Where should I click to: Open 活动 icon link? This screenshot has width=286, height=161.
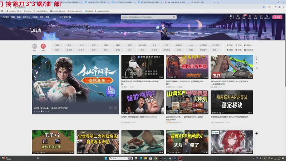tap(238, 45)
